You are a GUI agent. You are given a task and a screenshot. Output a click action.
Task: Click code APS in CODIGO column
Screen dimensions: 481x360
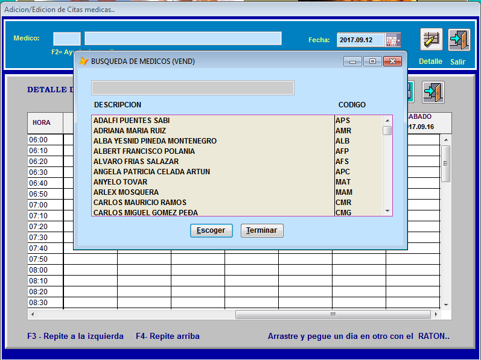click(343, 121)
